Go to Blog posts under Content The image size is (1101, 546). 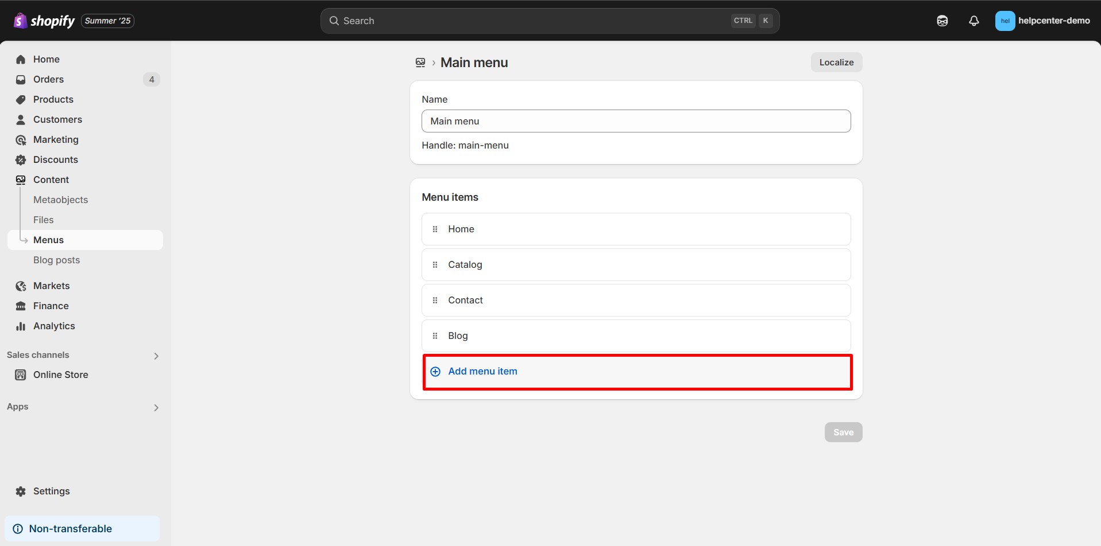coord(56,260)
